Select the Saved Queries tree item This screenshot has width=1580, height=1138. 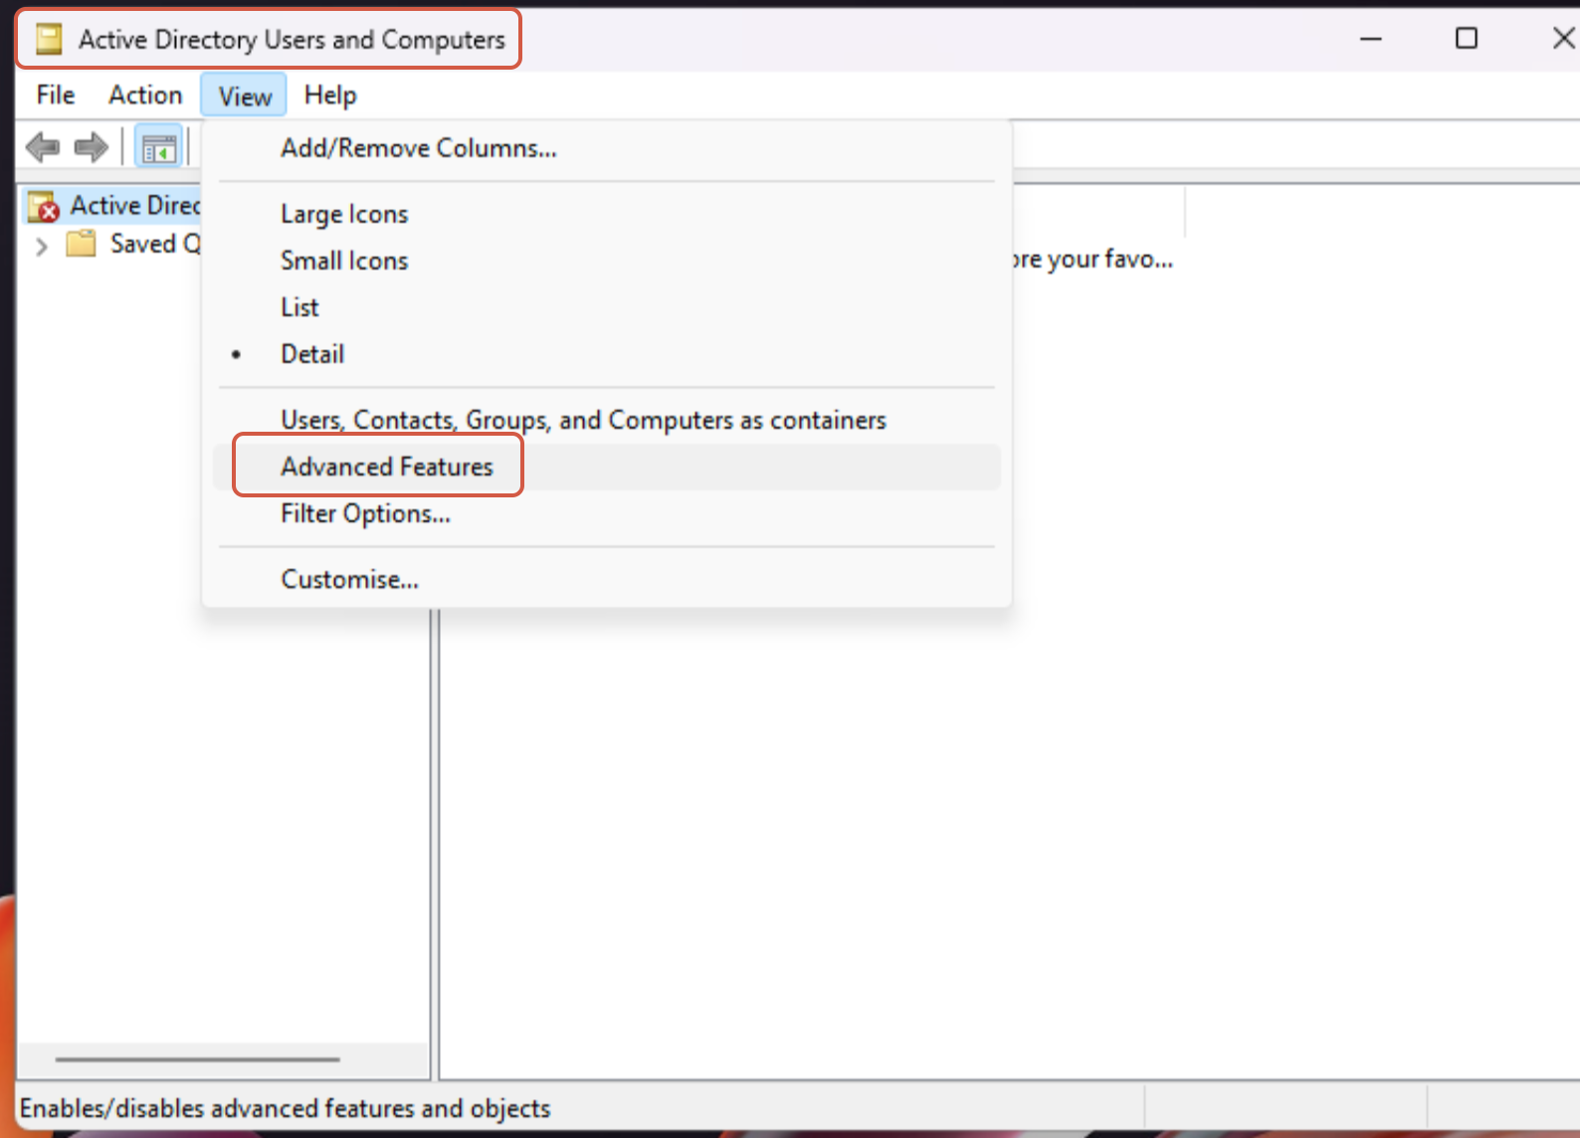[155, 244]
